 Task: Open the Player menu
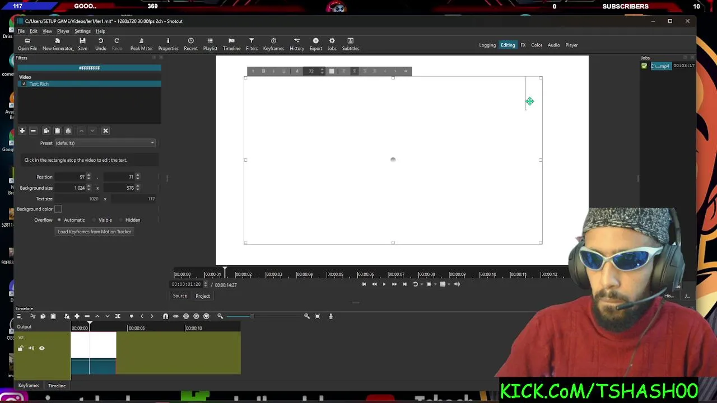pyautogui.click(x=63, y=31)
